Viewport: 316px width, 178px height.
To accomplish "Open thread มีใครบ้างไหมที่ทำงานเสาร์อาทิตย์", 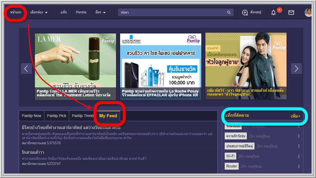I will click(x=71, y=128).
